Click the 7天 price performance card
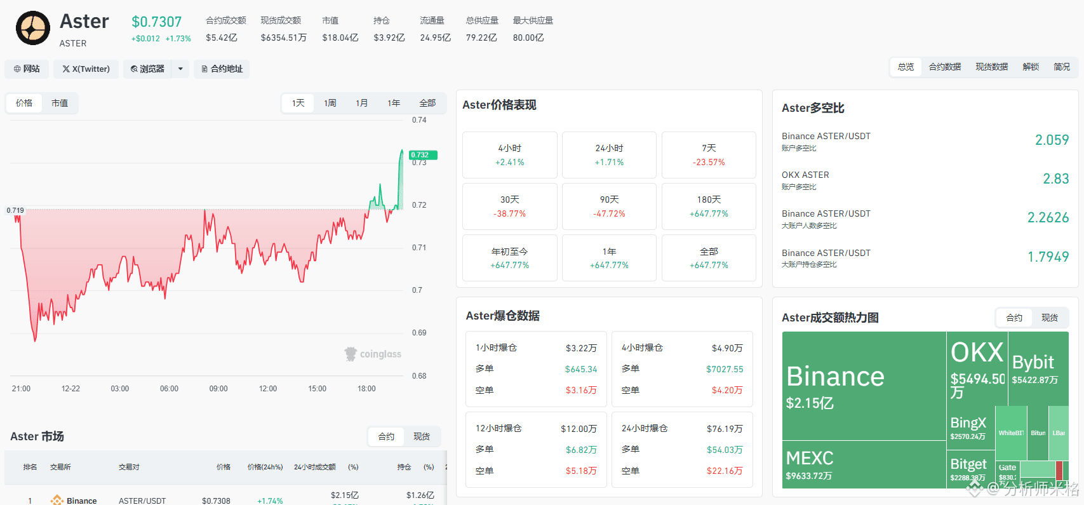Screen dimensions: 1084x505 (709, 155)
